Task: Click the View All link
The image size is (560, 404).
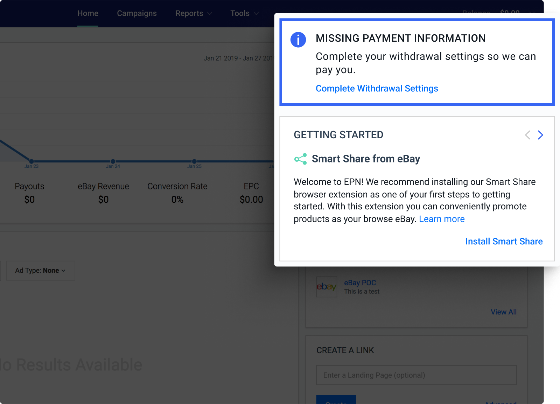Action: (503, 312)
